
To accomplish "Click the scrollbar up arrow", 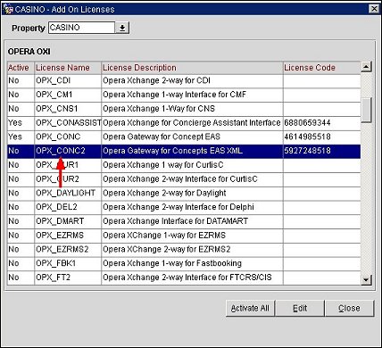I will tap(366, 67).
